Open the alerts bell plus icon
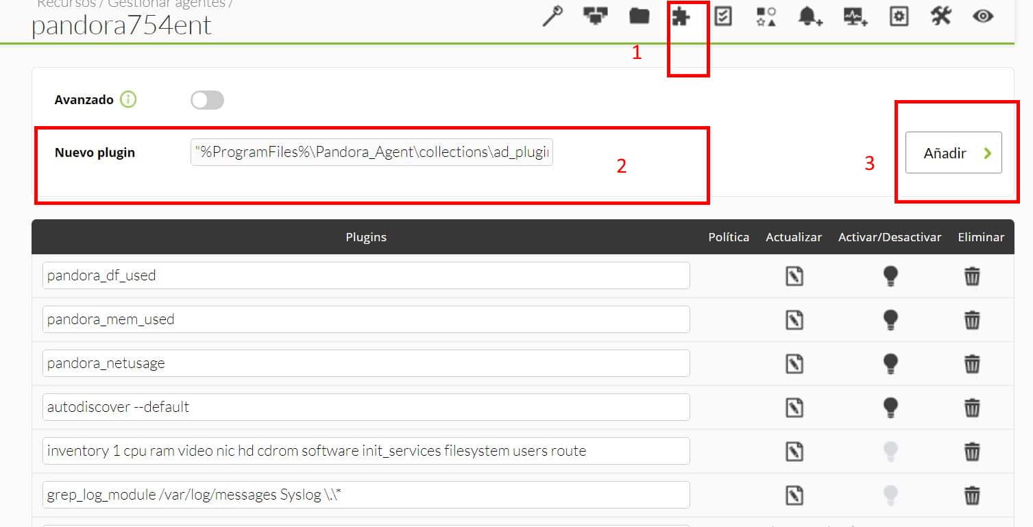The height and width of the screenshot is (527, 1033). 810,16
